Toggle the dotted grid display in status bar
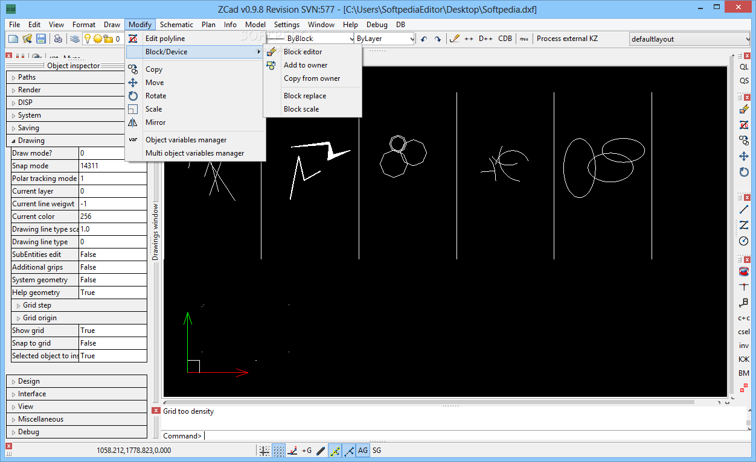756x462 pixels. pyautogui.click(x=278, y=450)
